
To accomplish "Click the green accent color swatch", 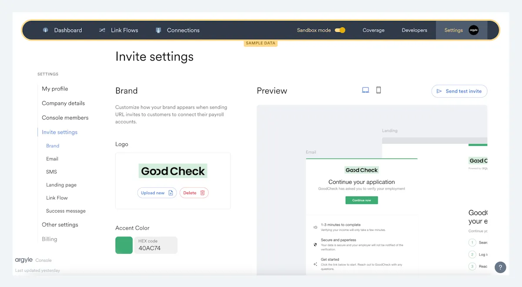I will (x=124, y=245).
